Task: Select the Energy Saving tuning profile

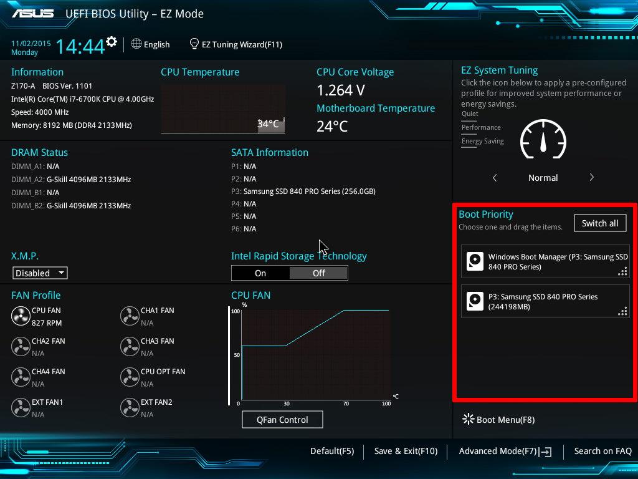Action: click(483, 142)
